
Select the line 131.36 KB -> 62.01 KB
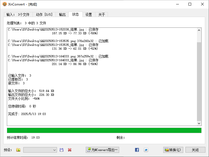tap(75, 49)
